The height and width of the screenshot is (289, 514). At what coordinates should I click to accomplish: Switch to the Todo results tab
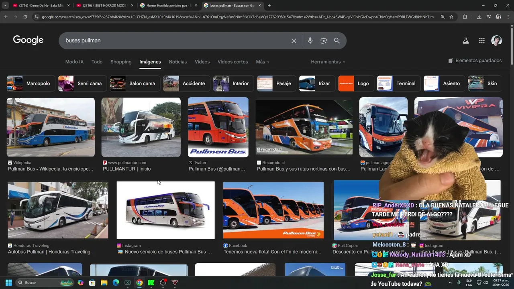pyautogui.click(x=97, y=62)
